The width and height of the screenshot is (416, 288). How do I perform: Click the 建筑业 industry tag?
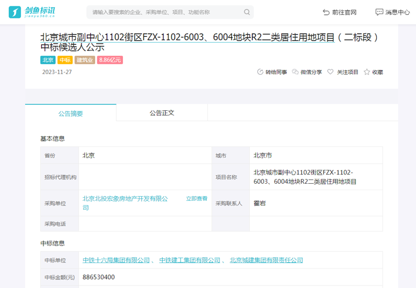85,60
